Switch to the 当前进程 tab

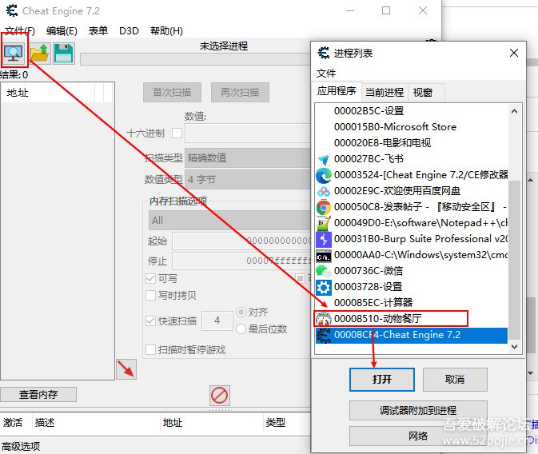(x=385, y=92)
